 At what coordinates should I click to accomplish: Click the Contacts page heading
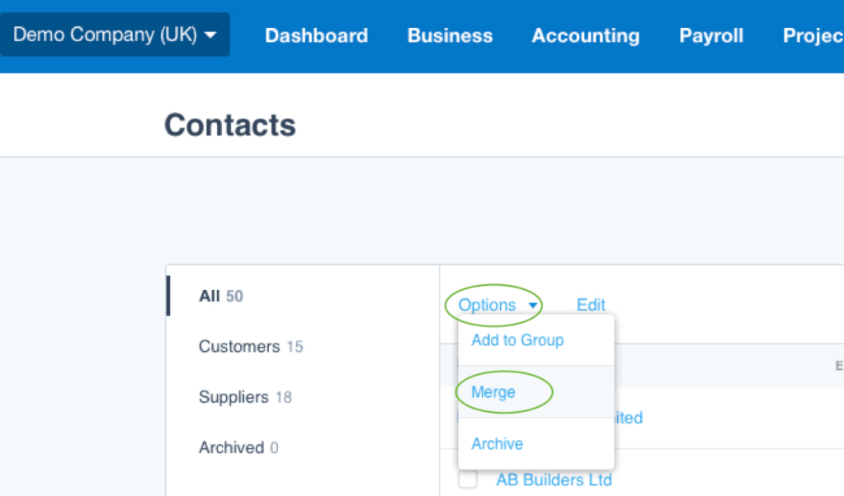pyautogui.click(x=229, y=125)
